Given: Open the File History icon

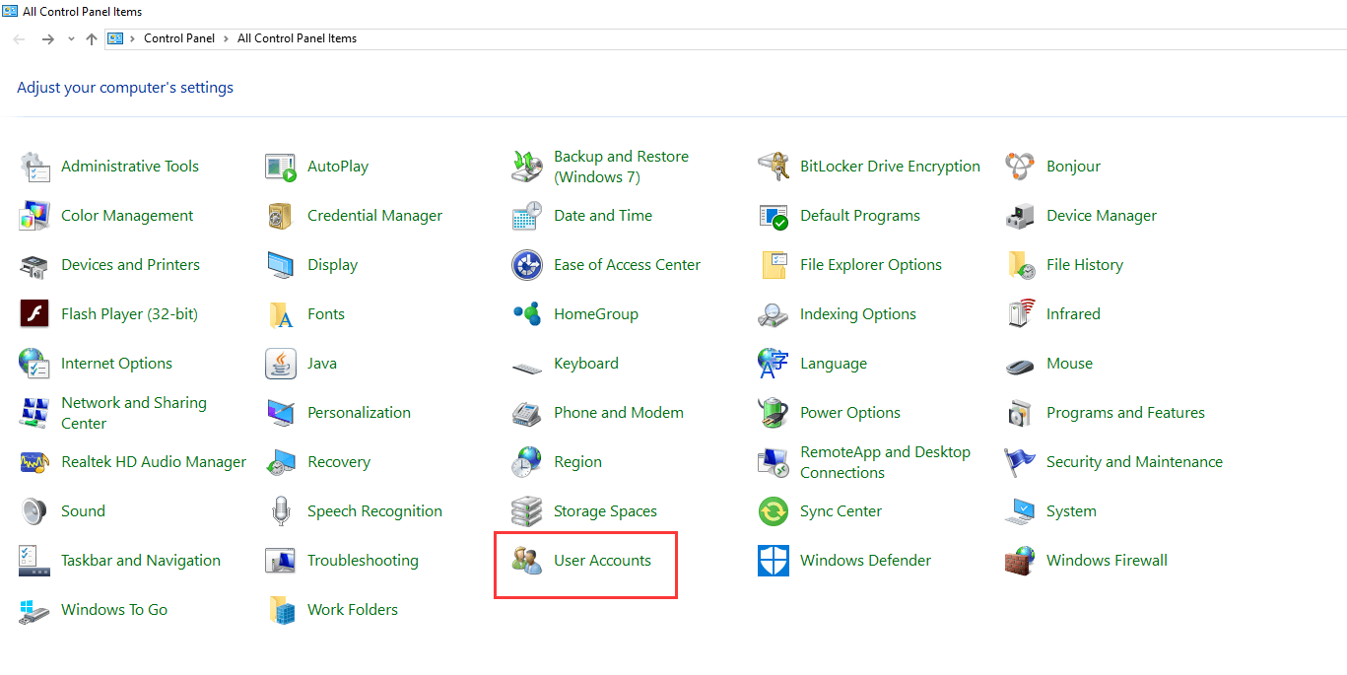Looking at the screenshot, I should pyautogui.click(x=1020, y=265).
